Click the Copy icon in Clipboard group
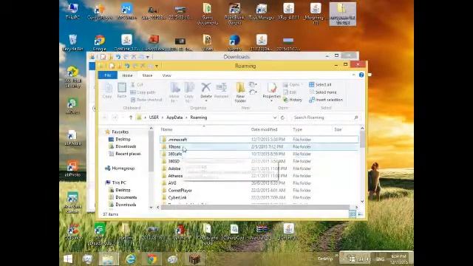 (x=107, y=90)
